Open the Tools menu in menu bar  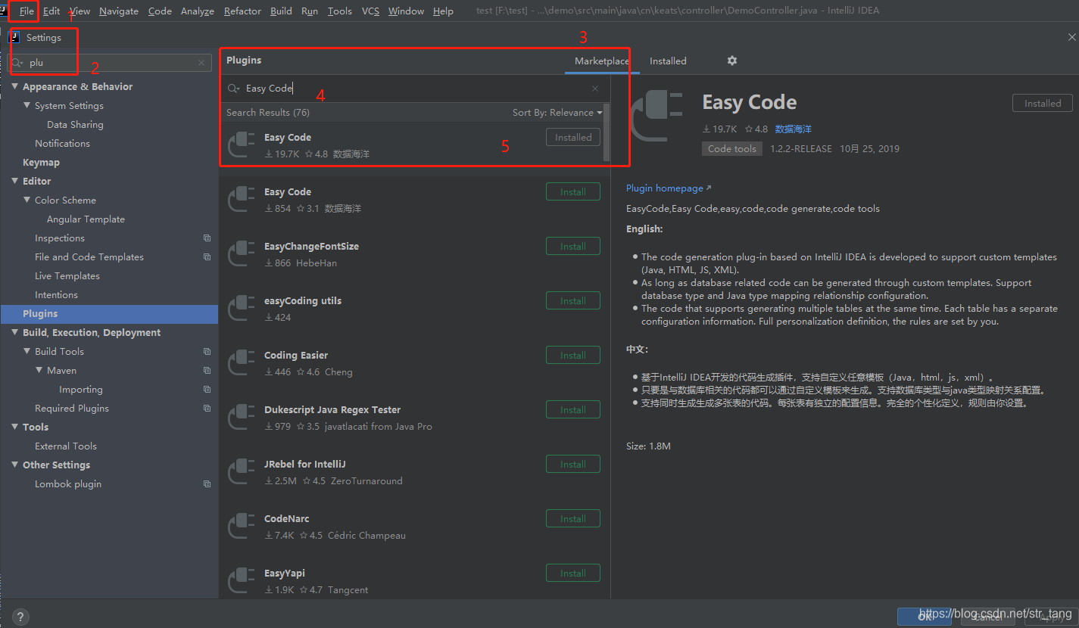pyautogui.click(x=340, y=11)
